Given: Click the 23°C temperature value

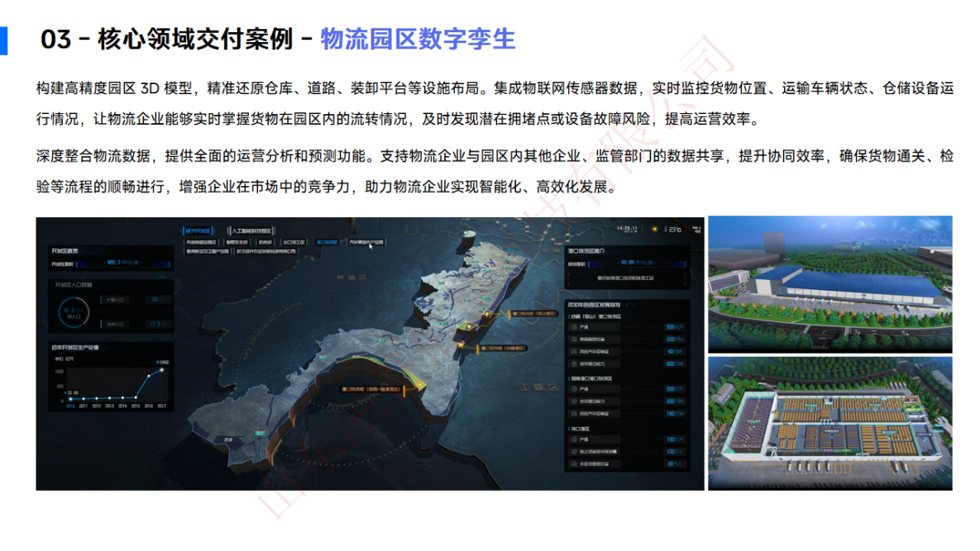Looking at the screenshot, I should (x=675, y=230).
